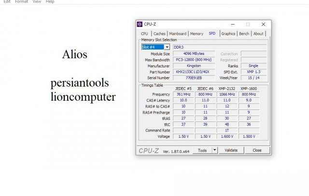
Task: Click the XMP-1600 column header
Action: pos(249,89)
